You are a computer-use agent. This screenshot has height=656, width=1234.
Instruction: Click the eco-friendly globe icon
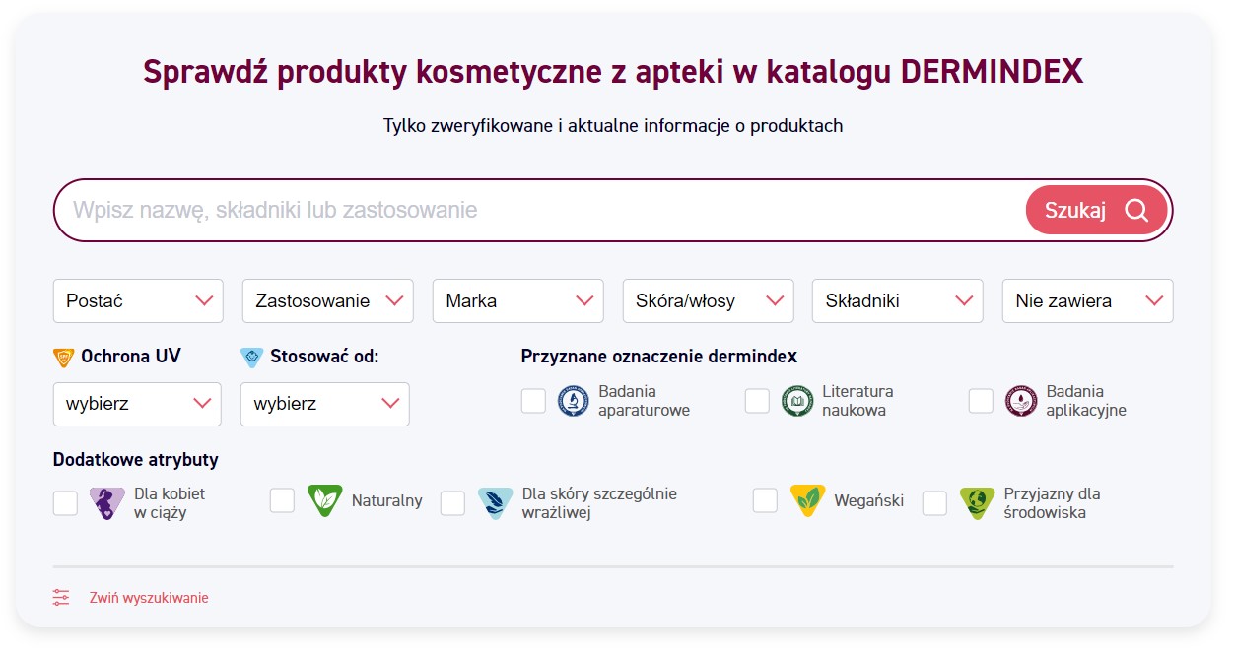pos(977,503)
